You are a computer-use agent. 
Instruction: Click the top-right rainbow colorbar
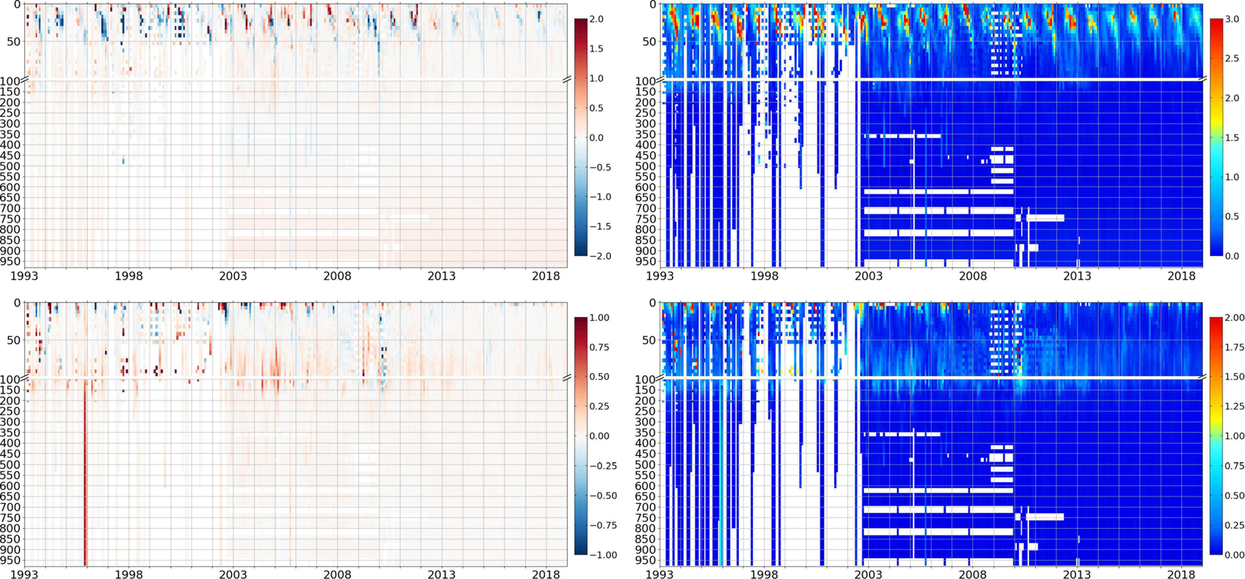tap(1217, 137)
